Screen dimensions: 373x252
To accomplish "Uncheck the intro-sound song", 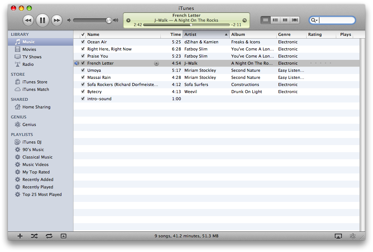I will click(83, 99).
